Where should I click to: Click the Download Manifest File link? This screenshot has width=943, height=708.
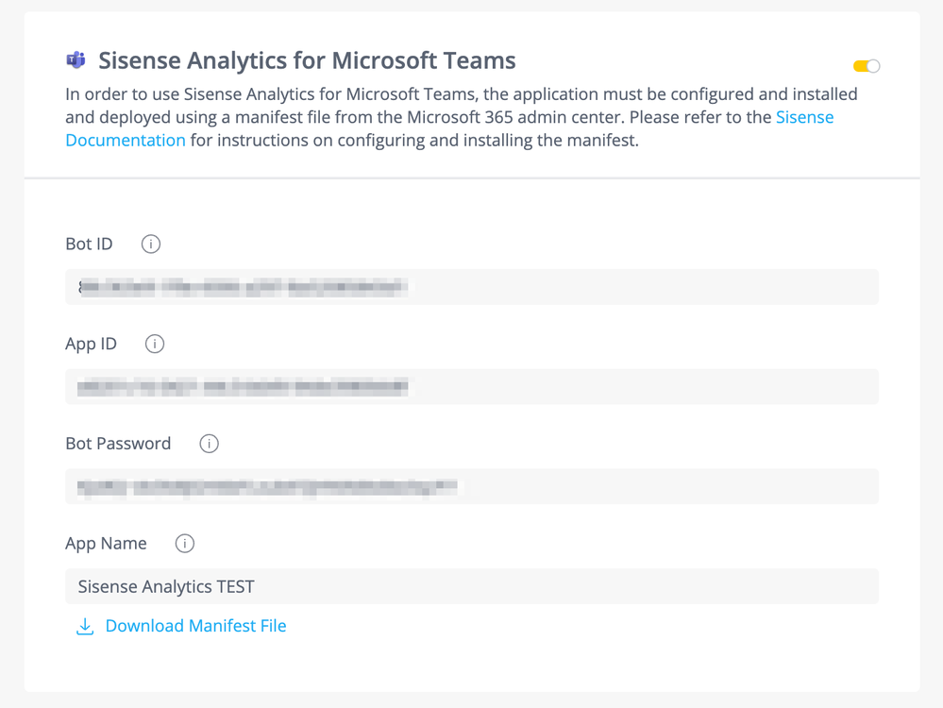195,626
